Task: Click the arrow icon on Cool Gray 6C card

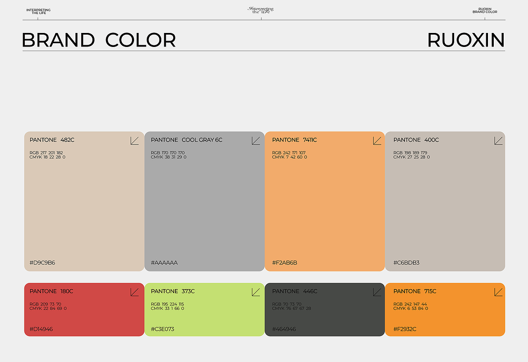Action: point(256,141)
